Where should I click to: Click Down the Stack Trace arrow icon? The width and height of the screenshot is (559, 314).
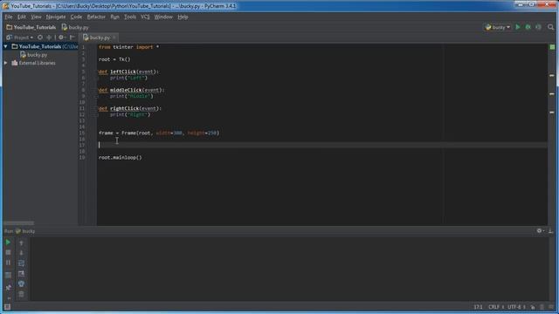(21, 253)
